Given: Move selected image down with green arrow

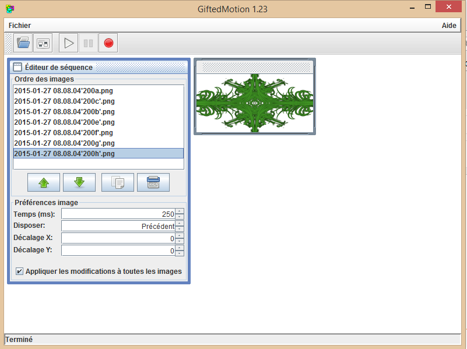Looking at the screenshot, I should (79, 182).
